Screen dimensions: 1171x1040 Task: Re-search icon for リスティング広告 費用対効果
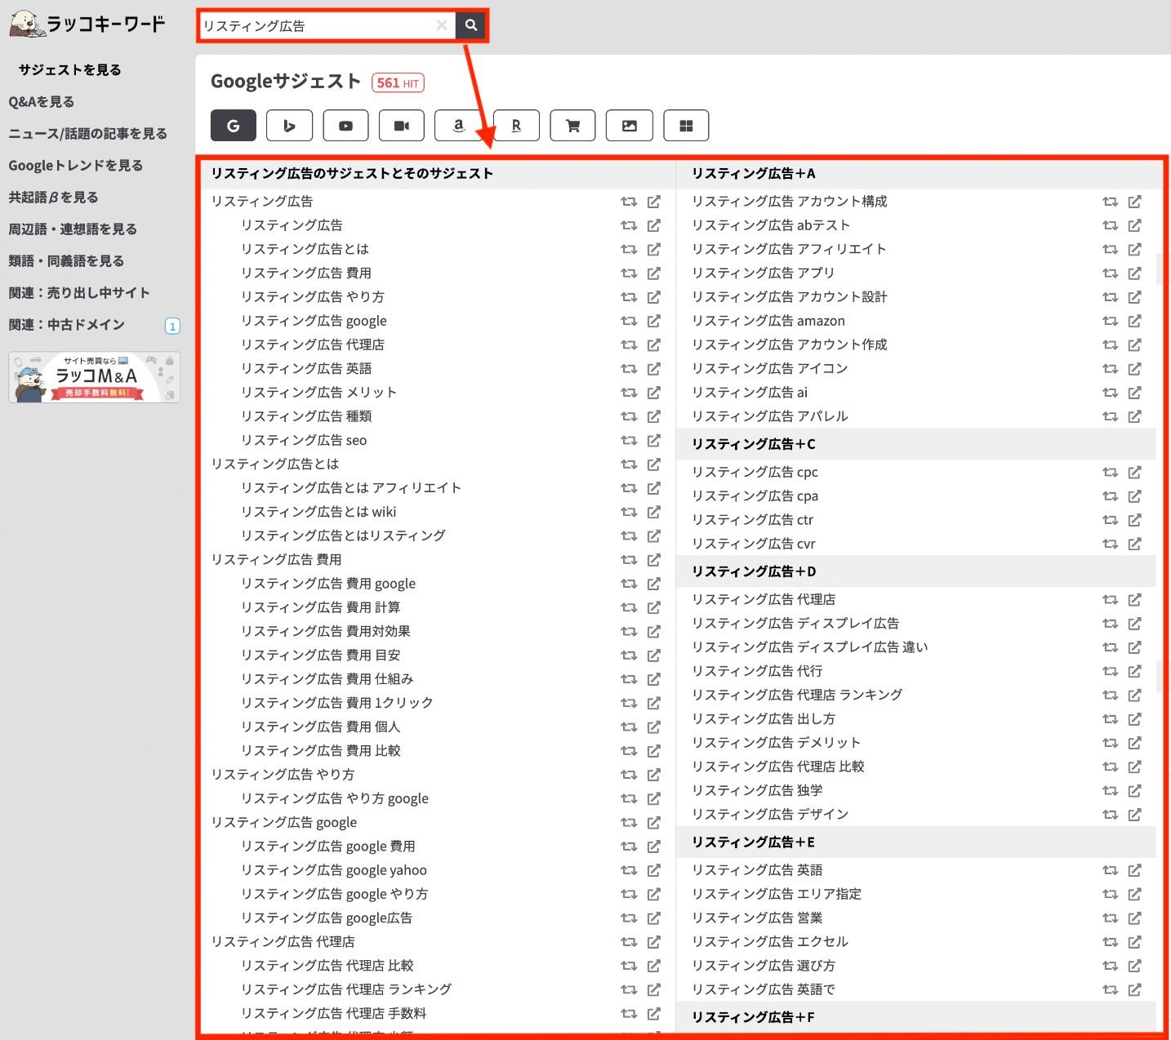click(x=629, y=632)
